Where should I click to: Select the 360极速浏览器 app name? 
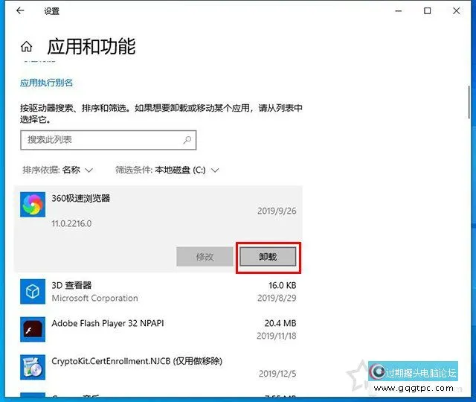click(x=81, y=199)
